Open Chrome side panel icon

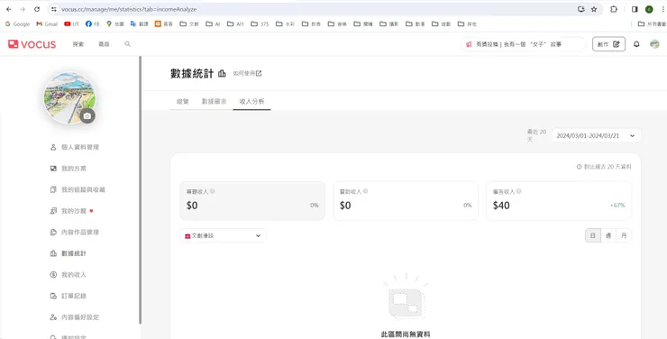click(x=635, y=9)
